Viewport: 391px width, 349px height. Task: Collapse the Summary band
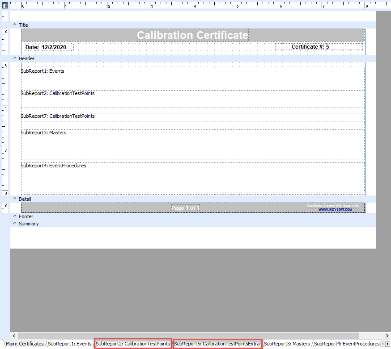(14, 224)
